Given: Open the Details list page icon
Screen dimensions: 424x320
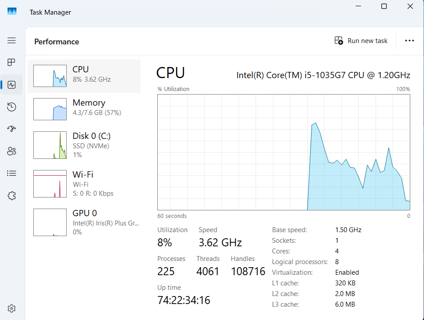Looking at the screenshot, I should coord(12,174).
